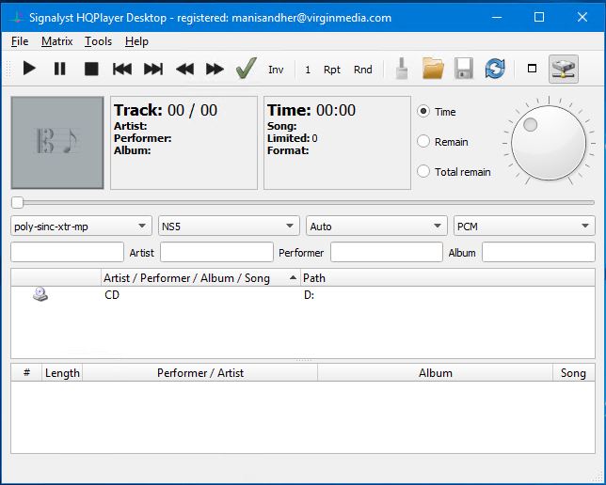
Task: Skip to the previous track
Action: point(122,70)
